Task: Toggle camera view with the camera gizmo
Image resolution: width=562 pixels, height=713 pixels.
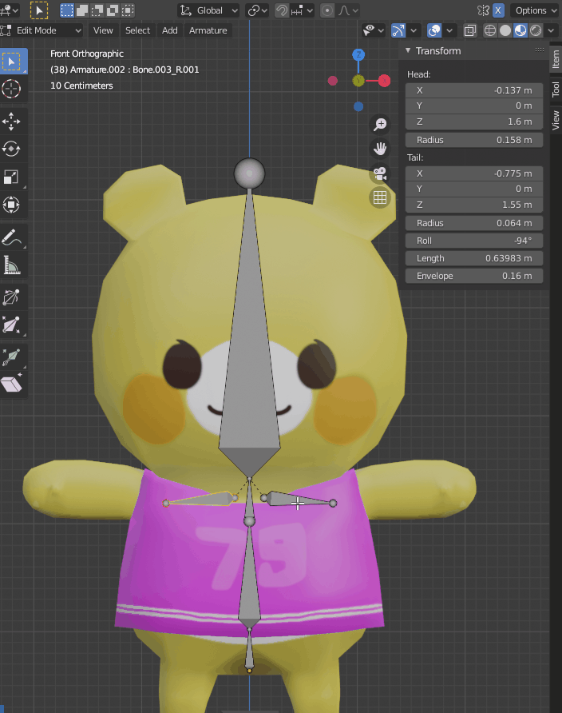Action: click(x=380, y=173)
